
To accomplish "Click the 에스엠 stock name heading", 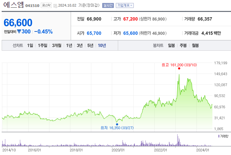I will pyautogui.click(x=13, y=5).
